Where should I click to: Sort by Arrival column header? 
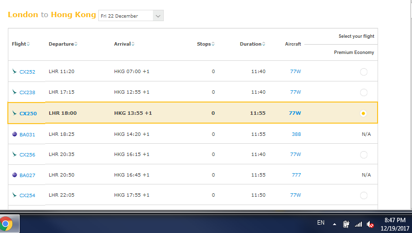124,44
